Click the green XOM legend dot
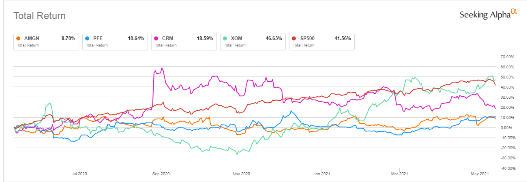 pyautogui.click(x=225, y=38)
